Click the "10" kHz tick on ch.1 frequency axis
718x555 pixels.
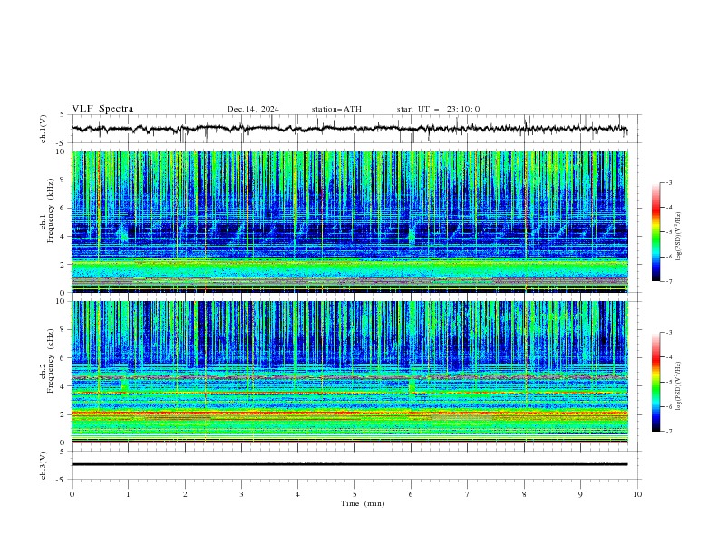coord(63,151)
